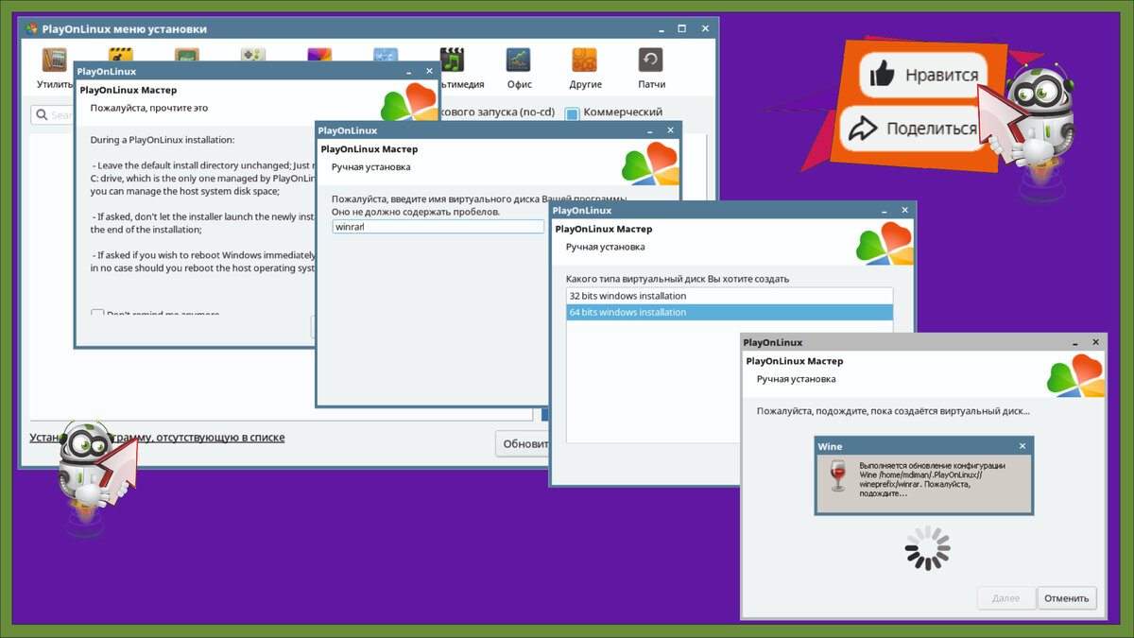The image size is (1134, 638).
Task: Click the PlayOnLinux clover logo in the virtual disk name wizard
Action: coord(650,164)
